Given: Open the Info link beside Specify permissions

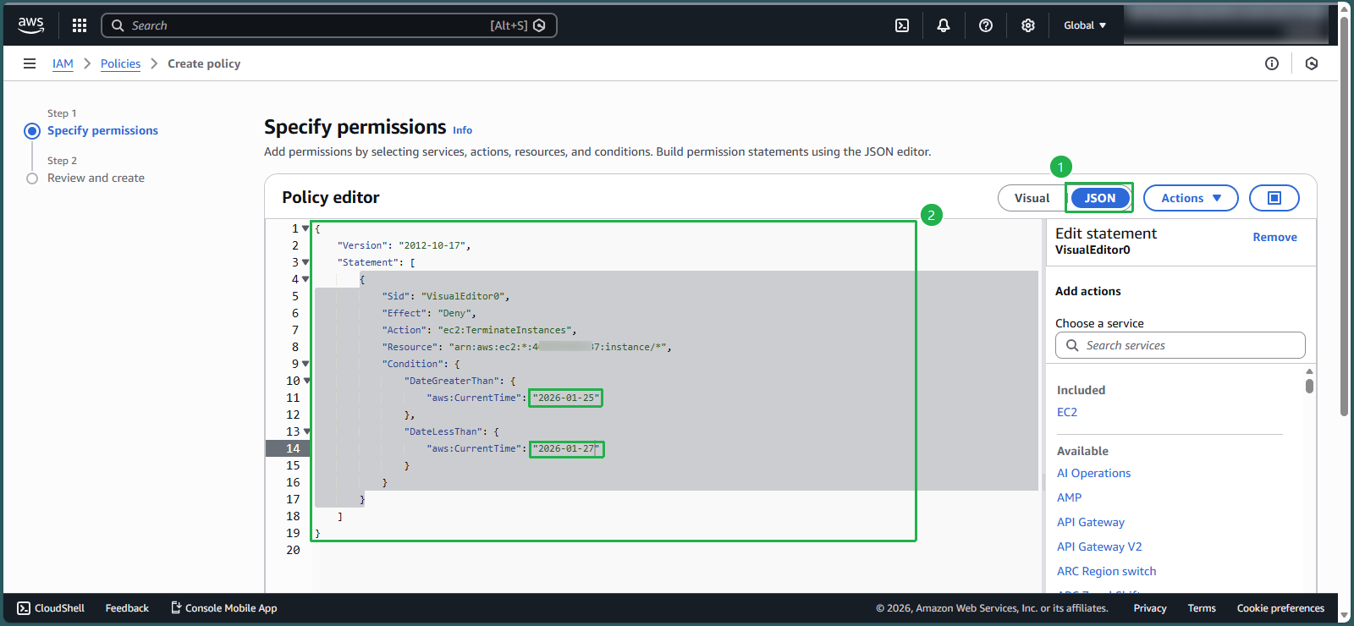Looking at the screenshot, I should (462, 130).
